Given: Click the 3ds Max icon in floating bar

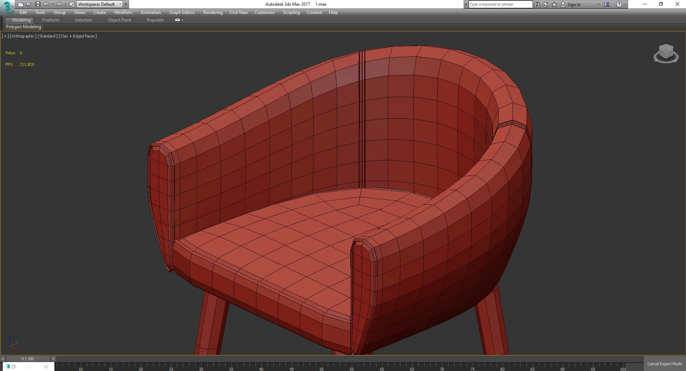Looking at the screenshot, I should click(8, 366).
